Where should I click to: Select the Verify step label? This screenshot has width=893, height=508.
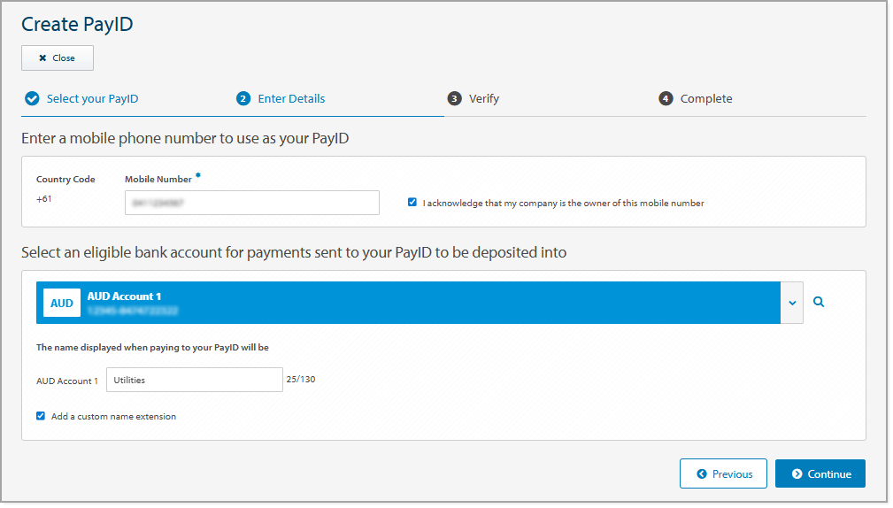click(x=484, y=98)
